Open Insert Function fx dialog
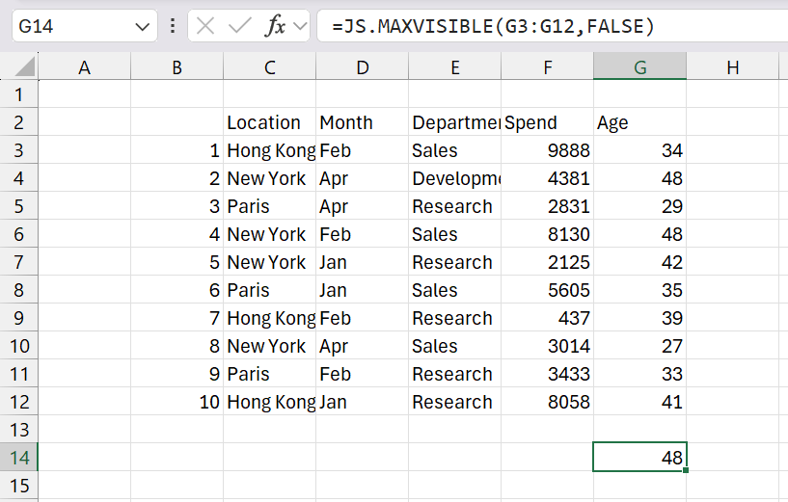Image resolution: width=788 pixels, height=502 pixels. click(275, 26)
